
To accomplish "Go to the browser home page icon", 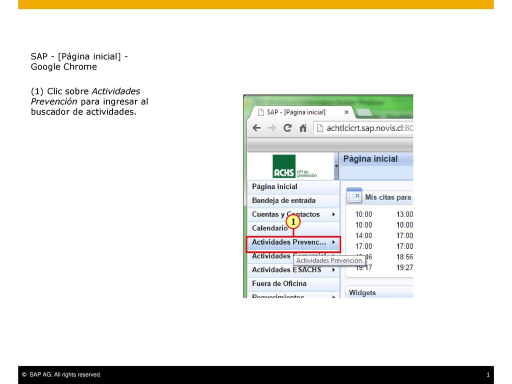I will coord(303,128).
